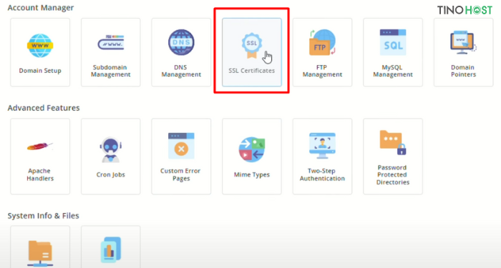Open Cron Jobs robot icon
Screen dimensions: 501x268
pos(110,150)
